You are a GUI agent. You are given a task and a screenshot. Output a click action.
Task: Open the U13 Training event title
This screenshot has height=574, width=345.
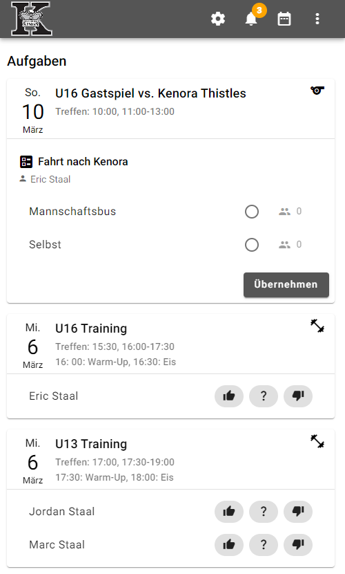[91, 444]
